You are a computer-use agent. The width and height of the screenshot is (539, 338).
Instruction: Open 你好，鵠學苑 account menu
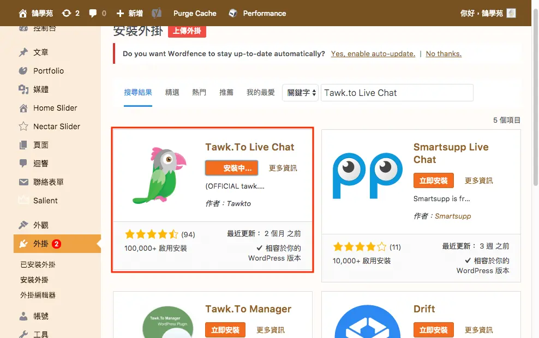click(x=488, y=14)
